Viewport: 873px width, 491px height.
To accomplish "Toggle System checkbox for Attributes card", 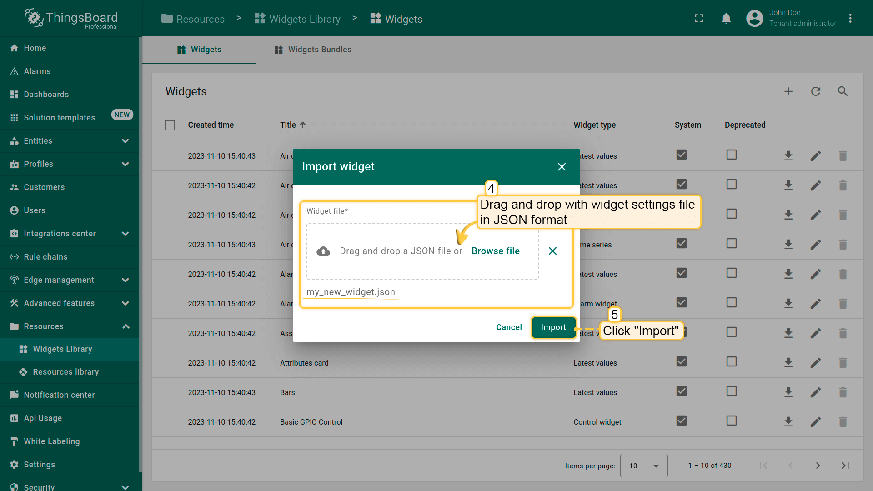I will pyautogui.click(x=682, y=361).
